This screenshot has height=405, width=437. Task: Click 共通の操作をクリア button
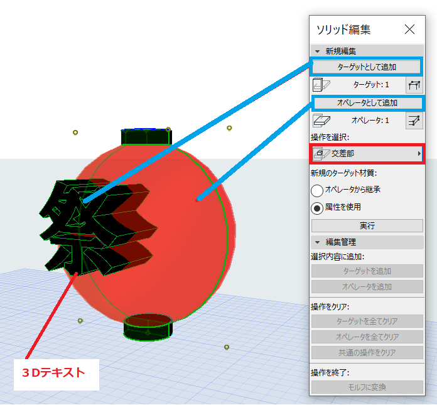coord(367,353)
